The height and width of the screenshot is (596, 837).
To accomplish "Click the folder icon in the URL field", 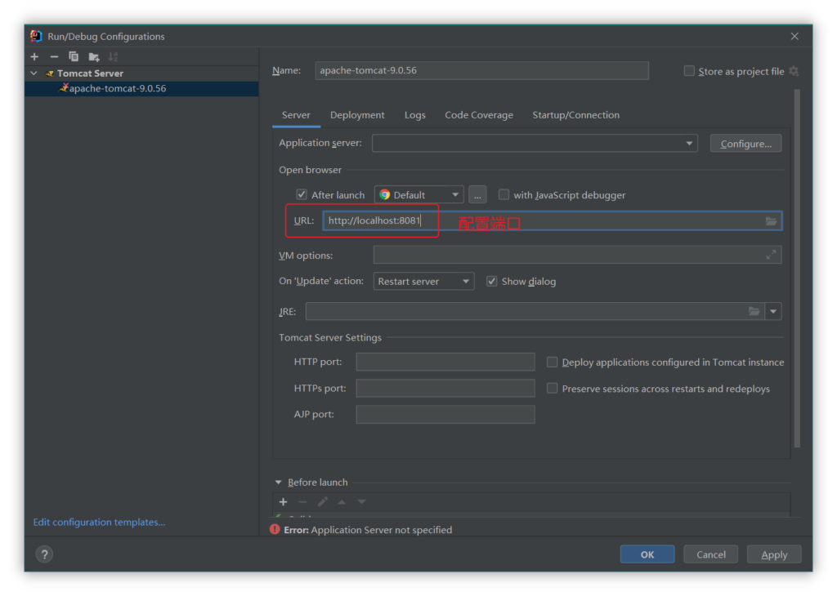I will coord(771,220).
